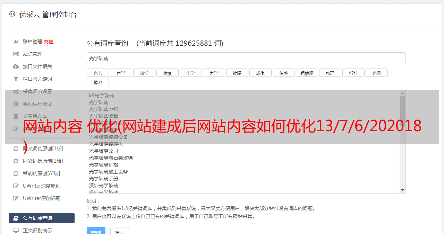
Task: Click the bar chart icon for 账户管理
Action: (16, 42)
